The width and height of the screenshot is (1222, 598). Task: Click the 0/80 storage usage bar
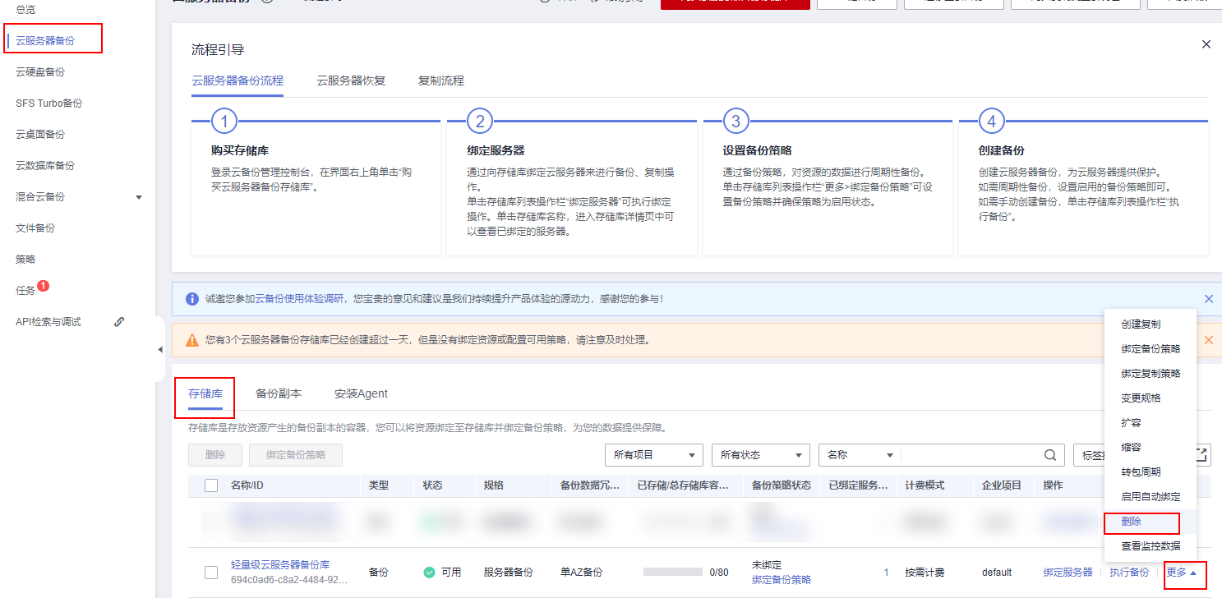click(672, 573)
